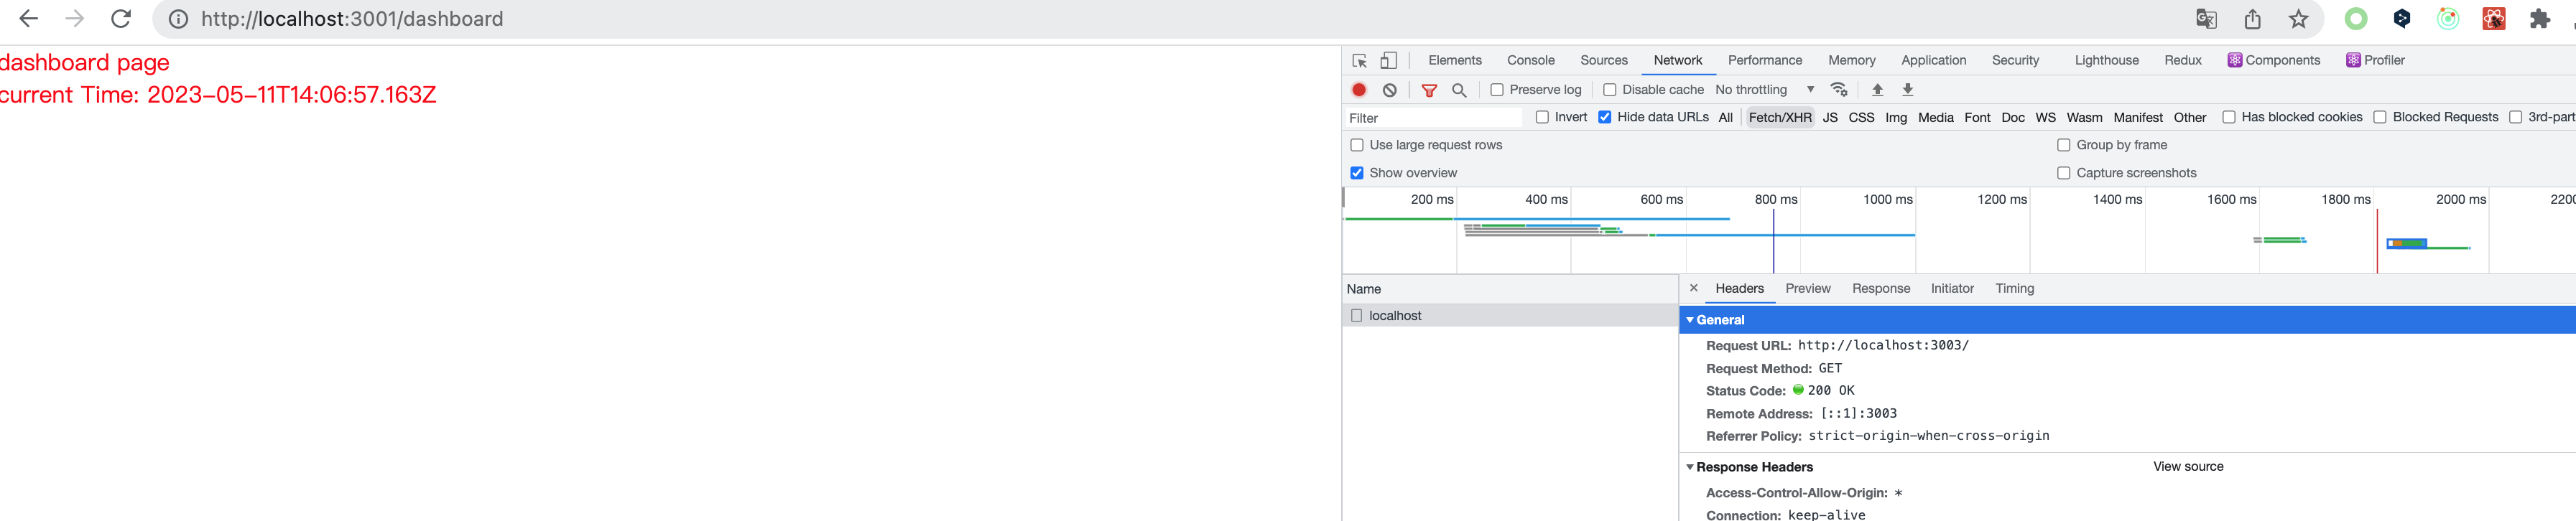Screen dimensions: 2576x521
Task: Open the Security tab
Action: coord(2015,60)
